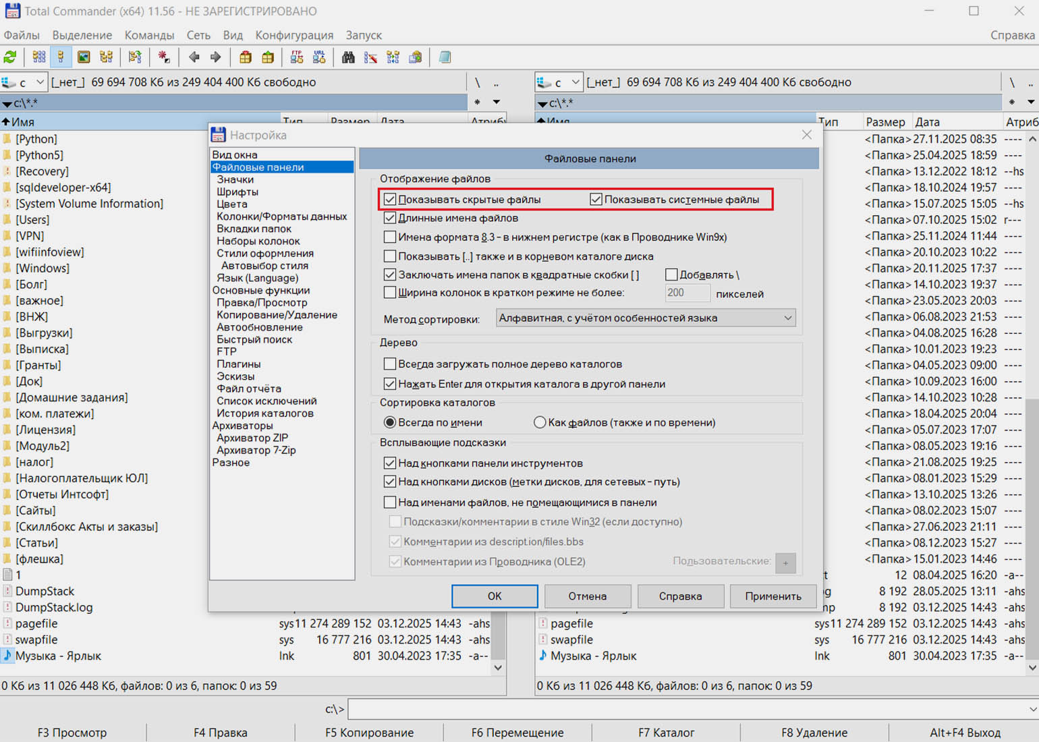Image resolution: width=1039 pixels, height=742 pixels.
Task: Enable 'Всегда загружать полное дерево каталогов'
Action: coord(390,364)
